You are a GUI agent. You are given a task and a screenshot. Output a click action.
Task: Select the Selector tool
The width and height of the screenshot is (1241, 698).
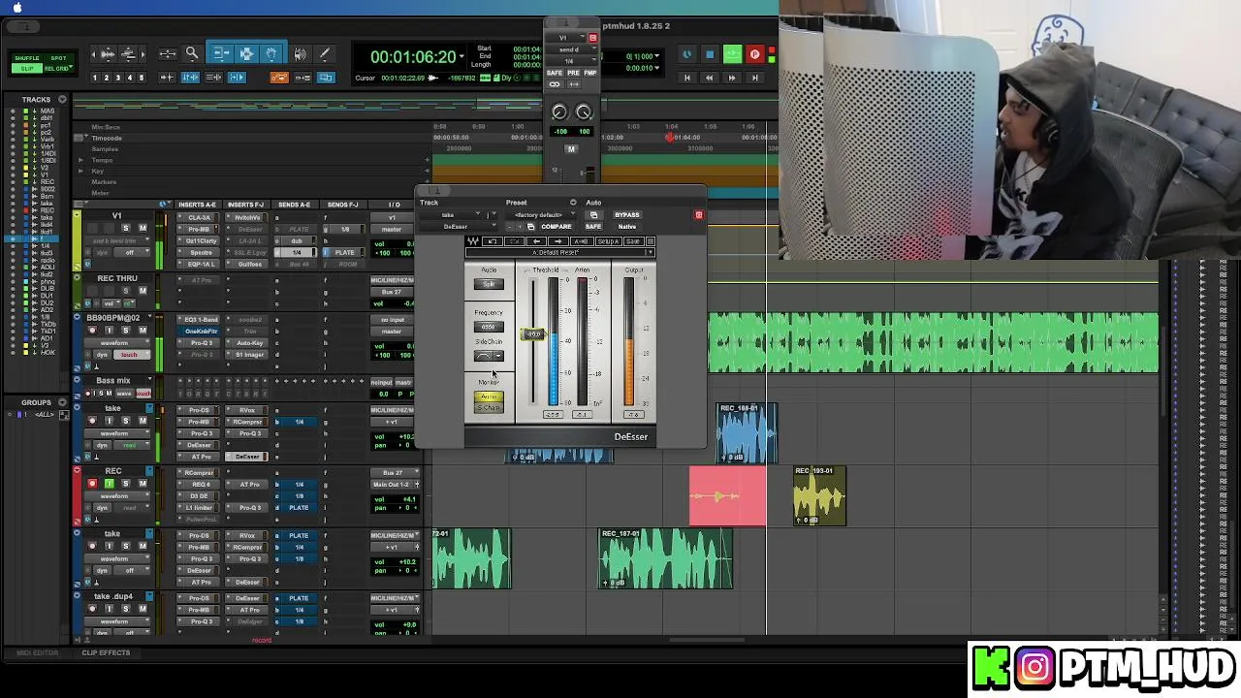[x=246, y=54]
